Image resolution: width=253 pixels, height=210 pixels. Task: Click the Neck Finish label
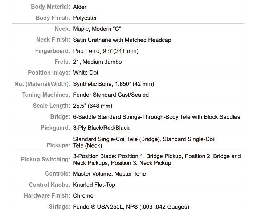(53, 40)
